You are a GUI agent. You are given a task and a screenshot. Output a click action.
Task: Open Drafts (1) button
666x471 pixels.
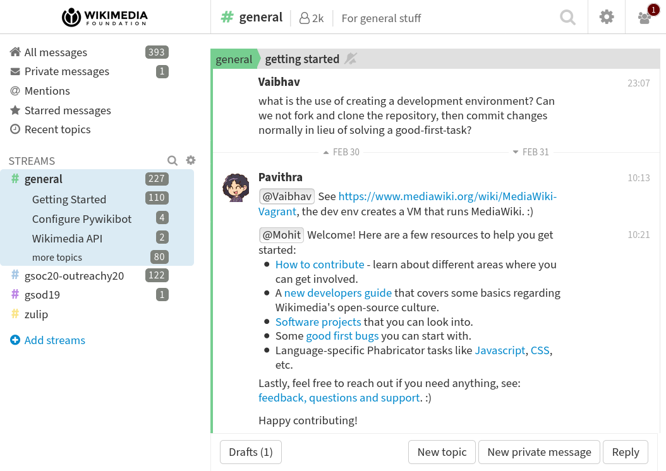[251, 452]
